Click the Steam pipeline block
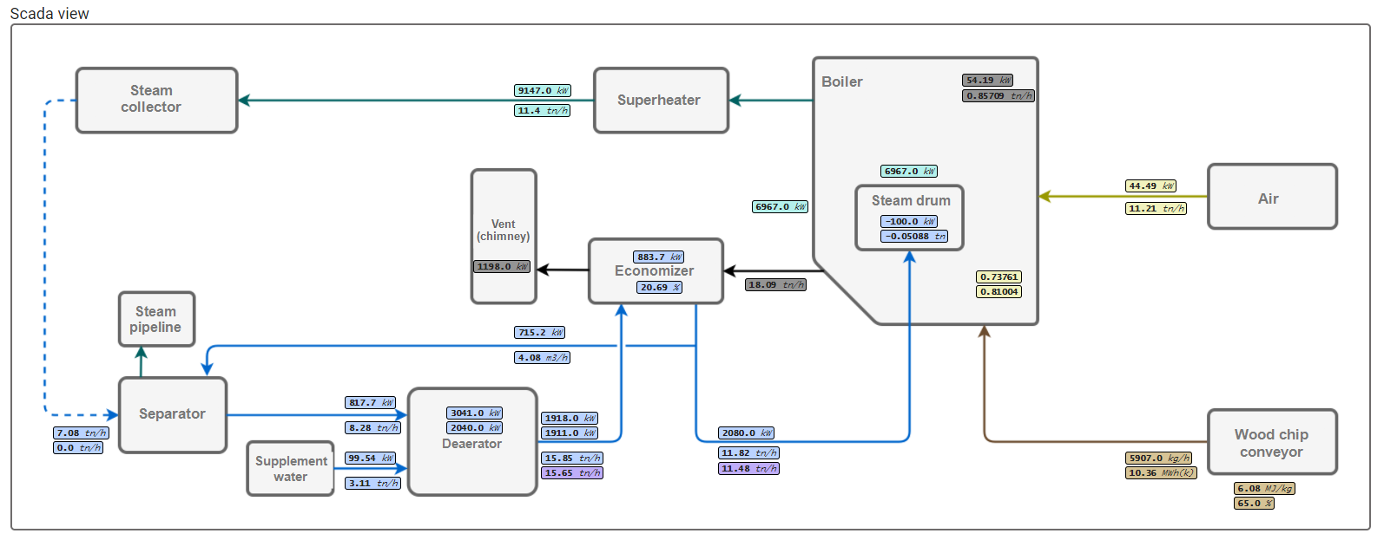 coord(156,319)
